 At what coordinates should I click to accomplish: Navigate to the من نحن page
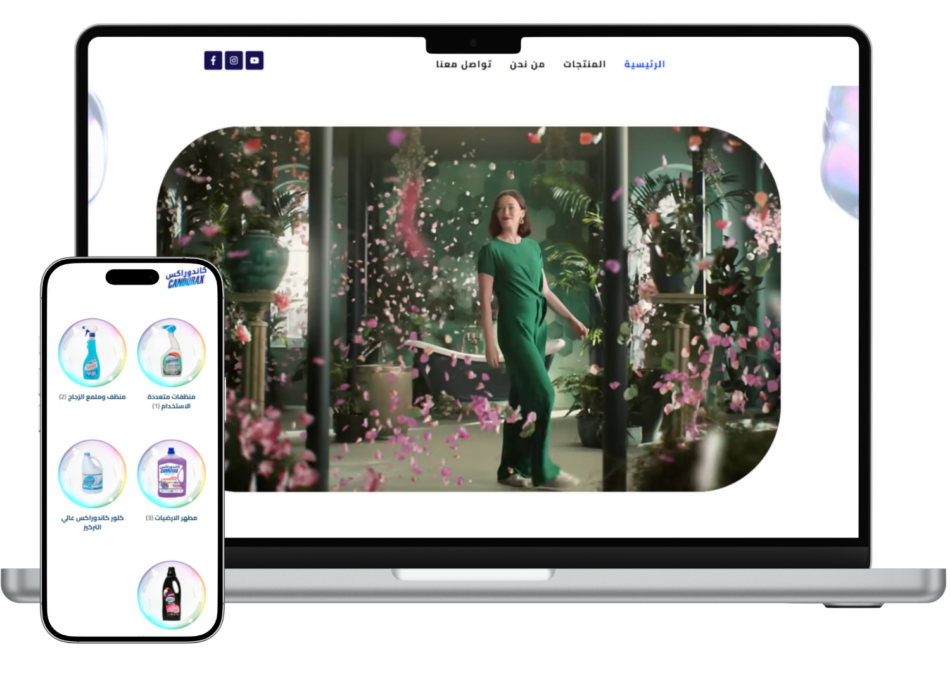[527, 64]
